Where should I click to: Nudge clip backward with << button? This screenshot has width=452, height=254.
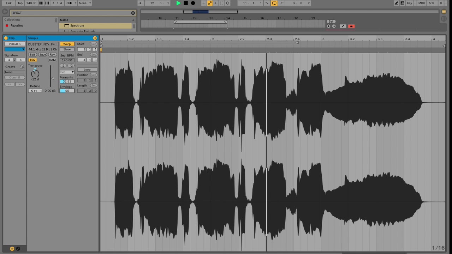coord(9,84)
